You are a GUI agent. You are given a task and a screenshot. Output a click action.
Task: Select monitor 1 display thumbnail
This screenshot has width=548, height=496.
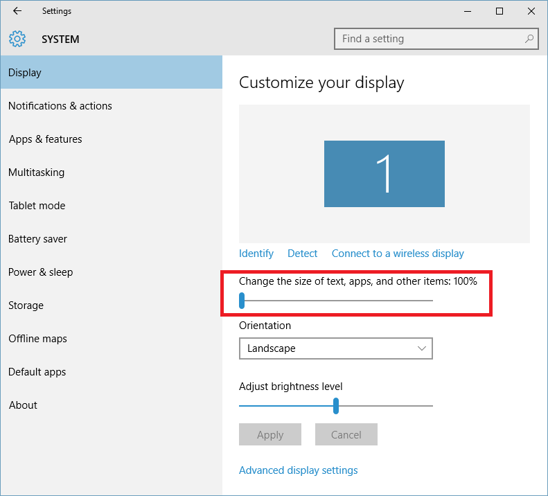click(385, 174)
